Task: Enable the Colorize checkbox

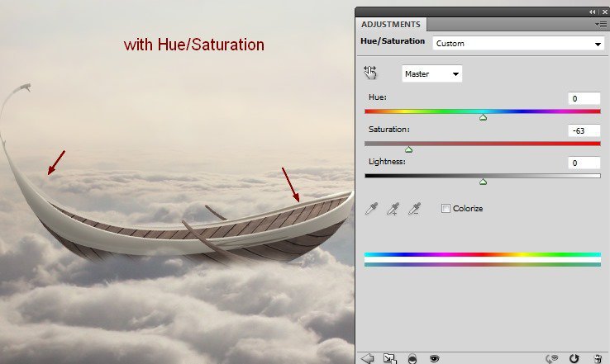Action: coord(446,209)
